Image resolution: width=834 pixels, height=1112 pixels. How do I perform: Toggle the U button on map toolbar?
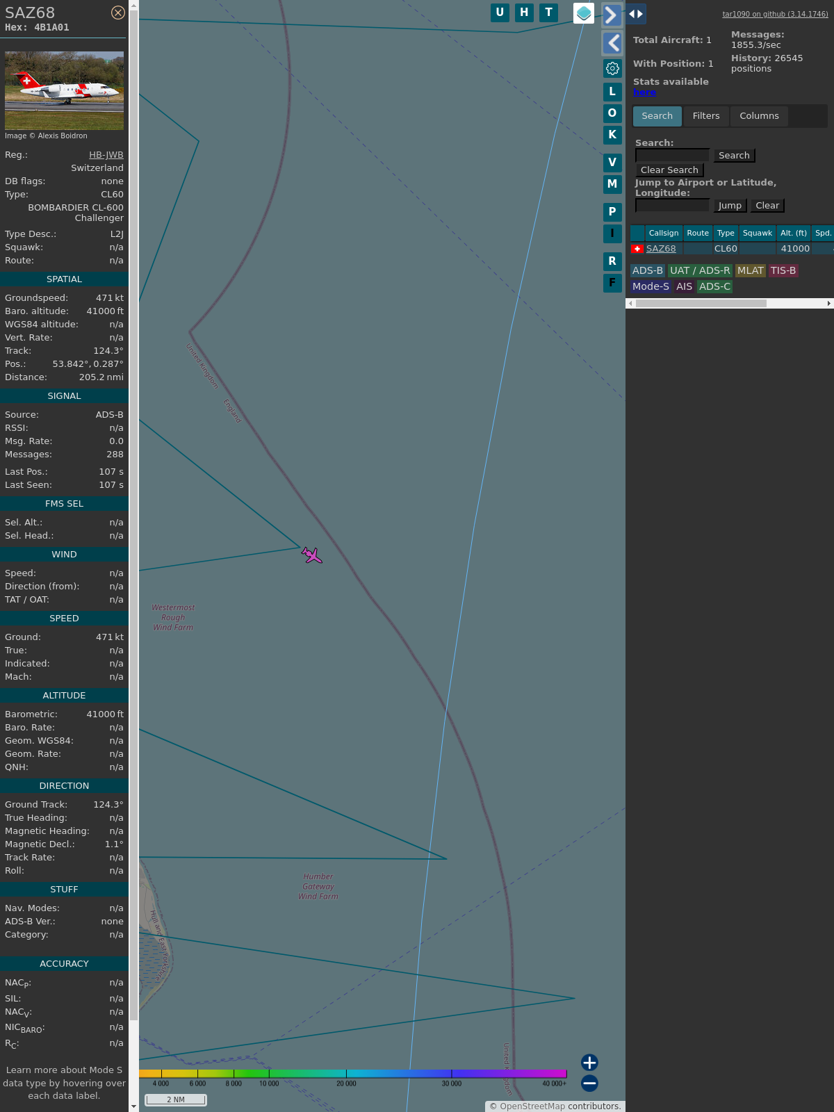(x=500, y=13)
